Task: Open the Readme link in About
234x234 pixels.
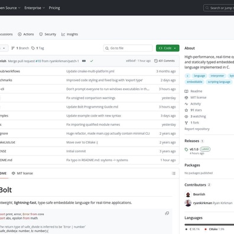Action: pos(196,91)
